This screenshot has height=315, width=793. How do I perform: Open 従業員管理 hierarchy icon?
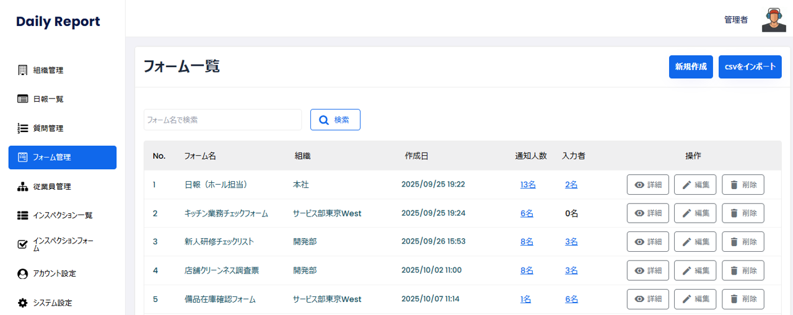[x=23, y=187]
